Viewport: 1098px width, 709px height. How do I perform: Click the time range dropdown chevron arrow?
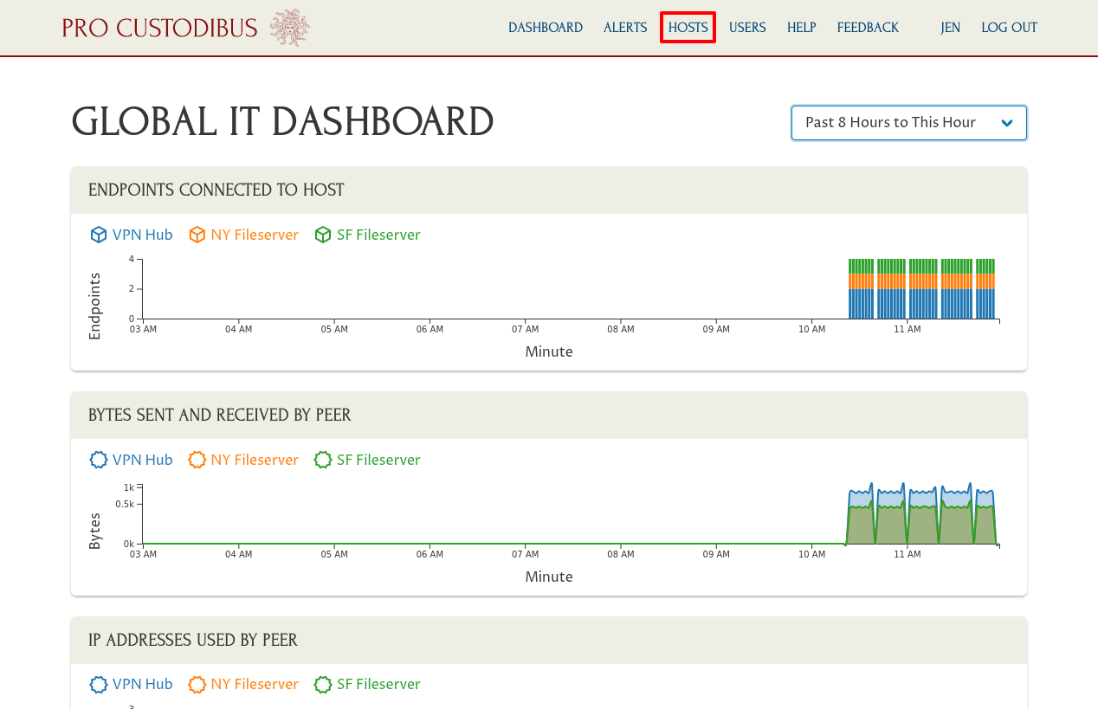click(x=1007, y=123)
